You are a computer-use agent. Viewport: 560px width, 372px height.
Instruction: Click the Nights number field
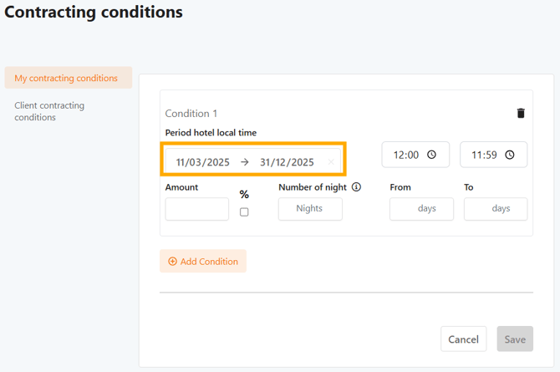tap(310, 209)
